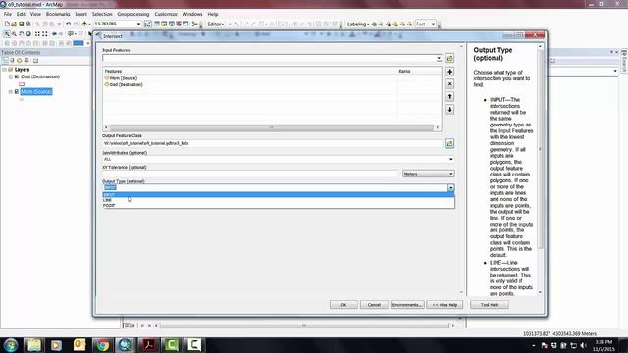Open Adobe Acrobat from the taskbar

(148, 345)
